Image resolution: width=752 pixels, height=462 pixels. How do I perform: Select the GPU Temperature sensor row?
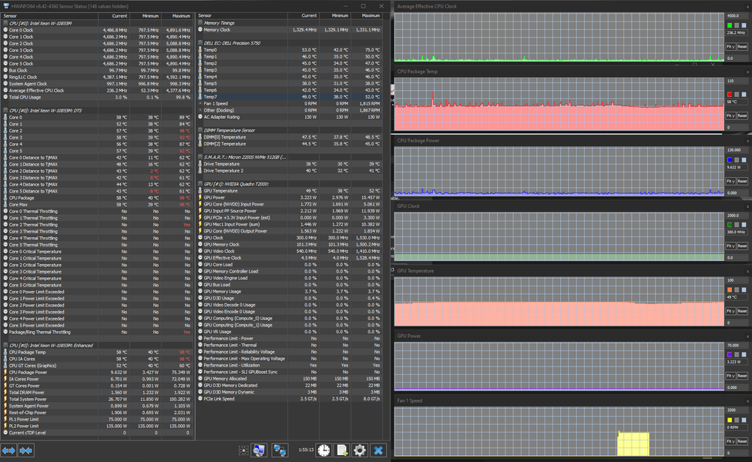[x=290, y=191]
